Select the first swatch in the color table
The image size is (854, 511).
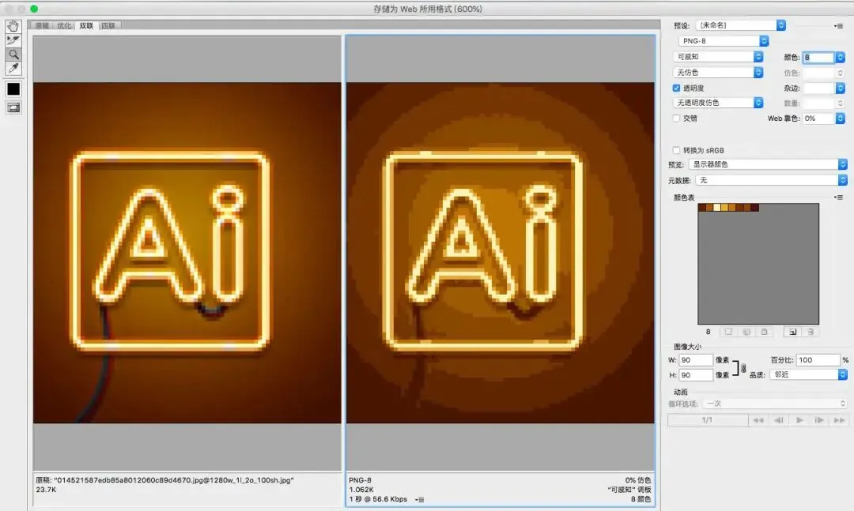point(702,208)
